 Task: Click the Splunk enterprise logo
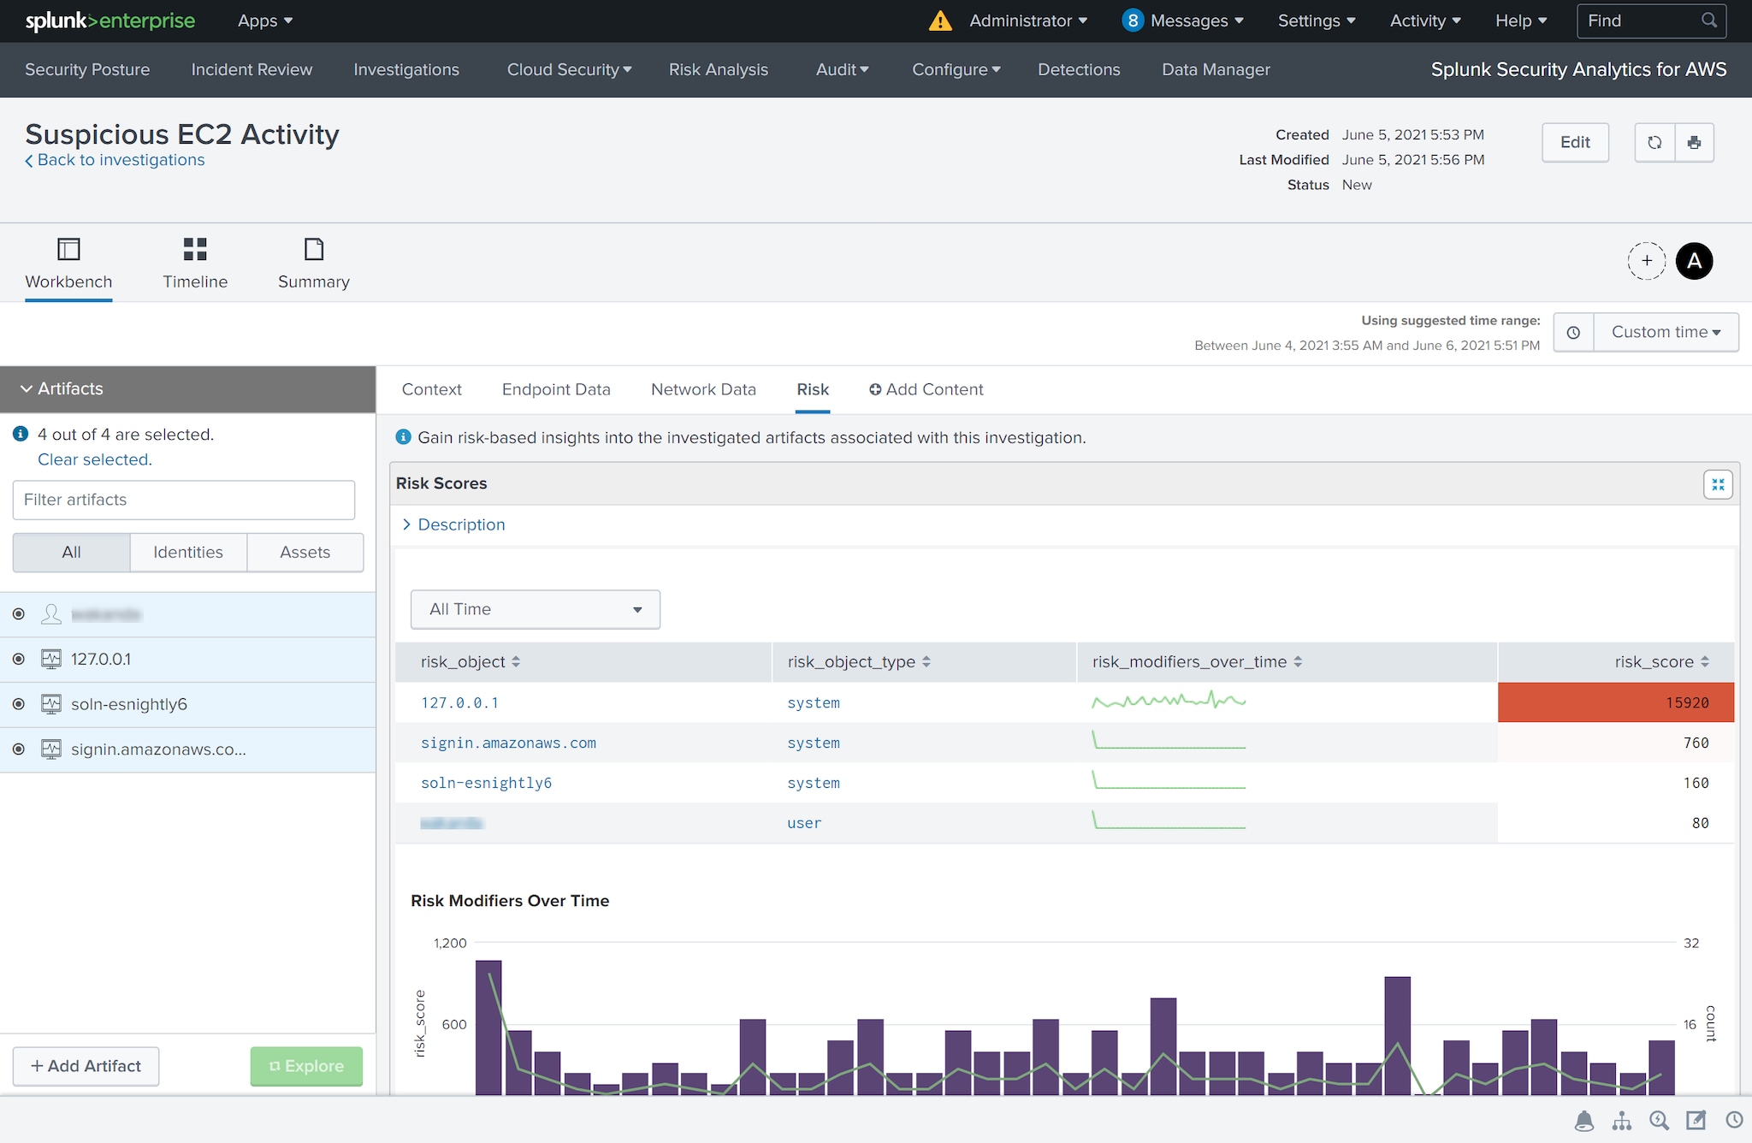110,21
